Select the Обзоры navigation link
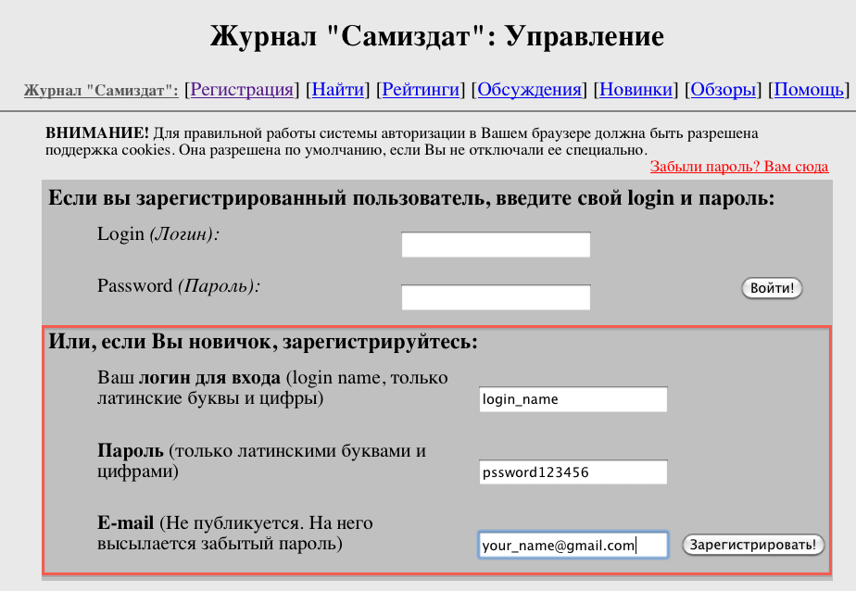The image size is (856, 591). [724, 90]
